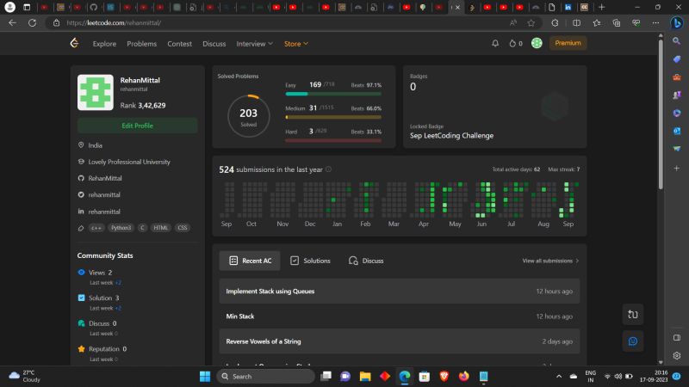Show hidden system tray icons

559,377
